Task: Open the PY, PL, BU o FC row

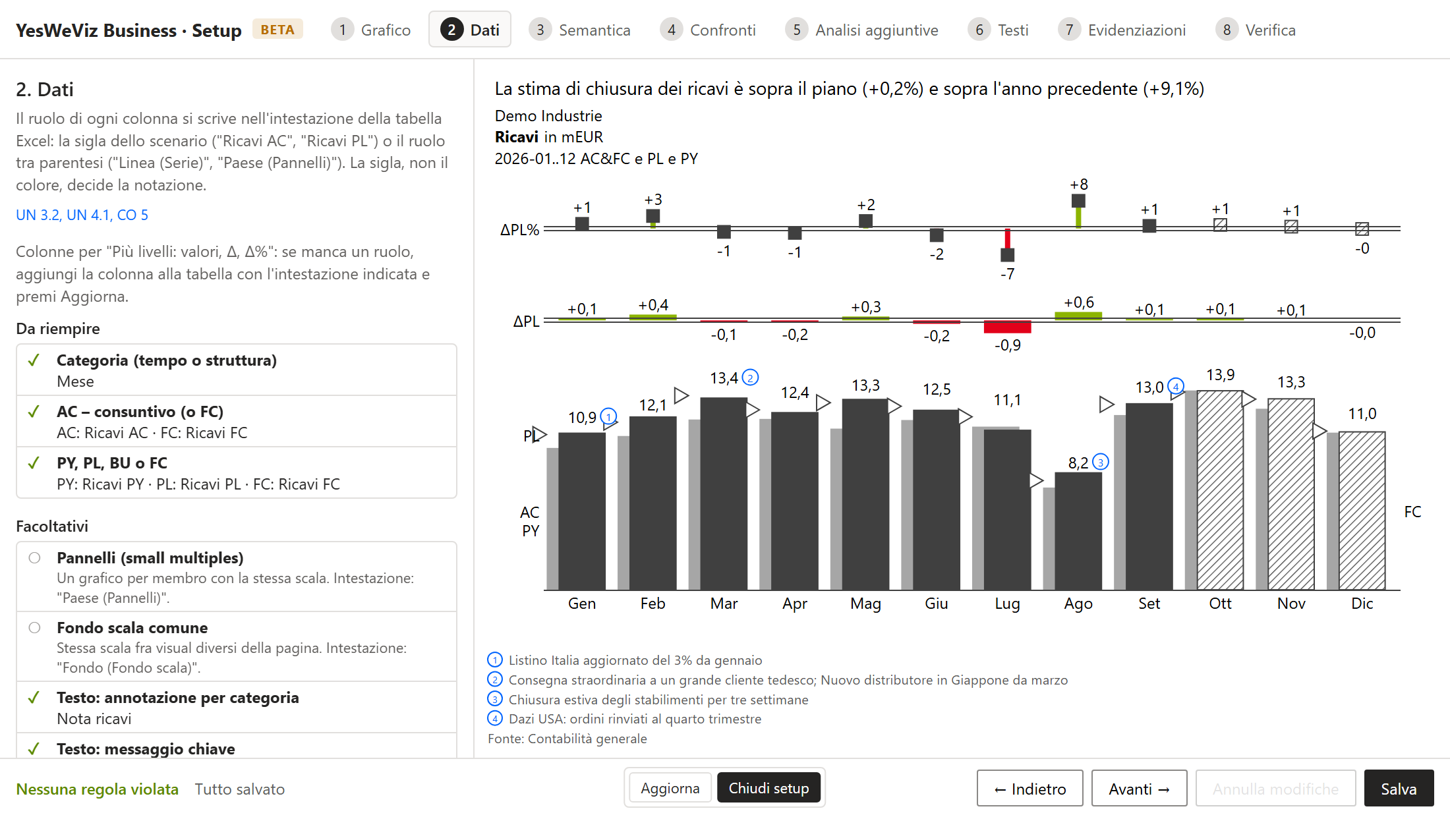Action: click(237, 473)
